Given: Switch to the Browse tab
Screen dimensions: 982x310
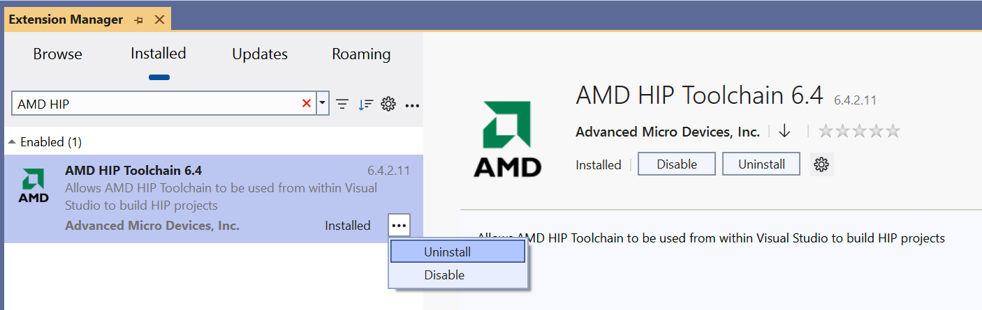Looking at the screenshot, I should pos(57,54).
